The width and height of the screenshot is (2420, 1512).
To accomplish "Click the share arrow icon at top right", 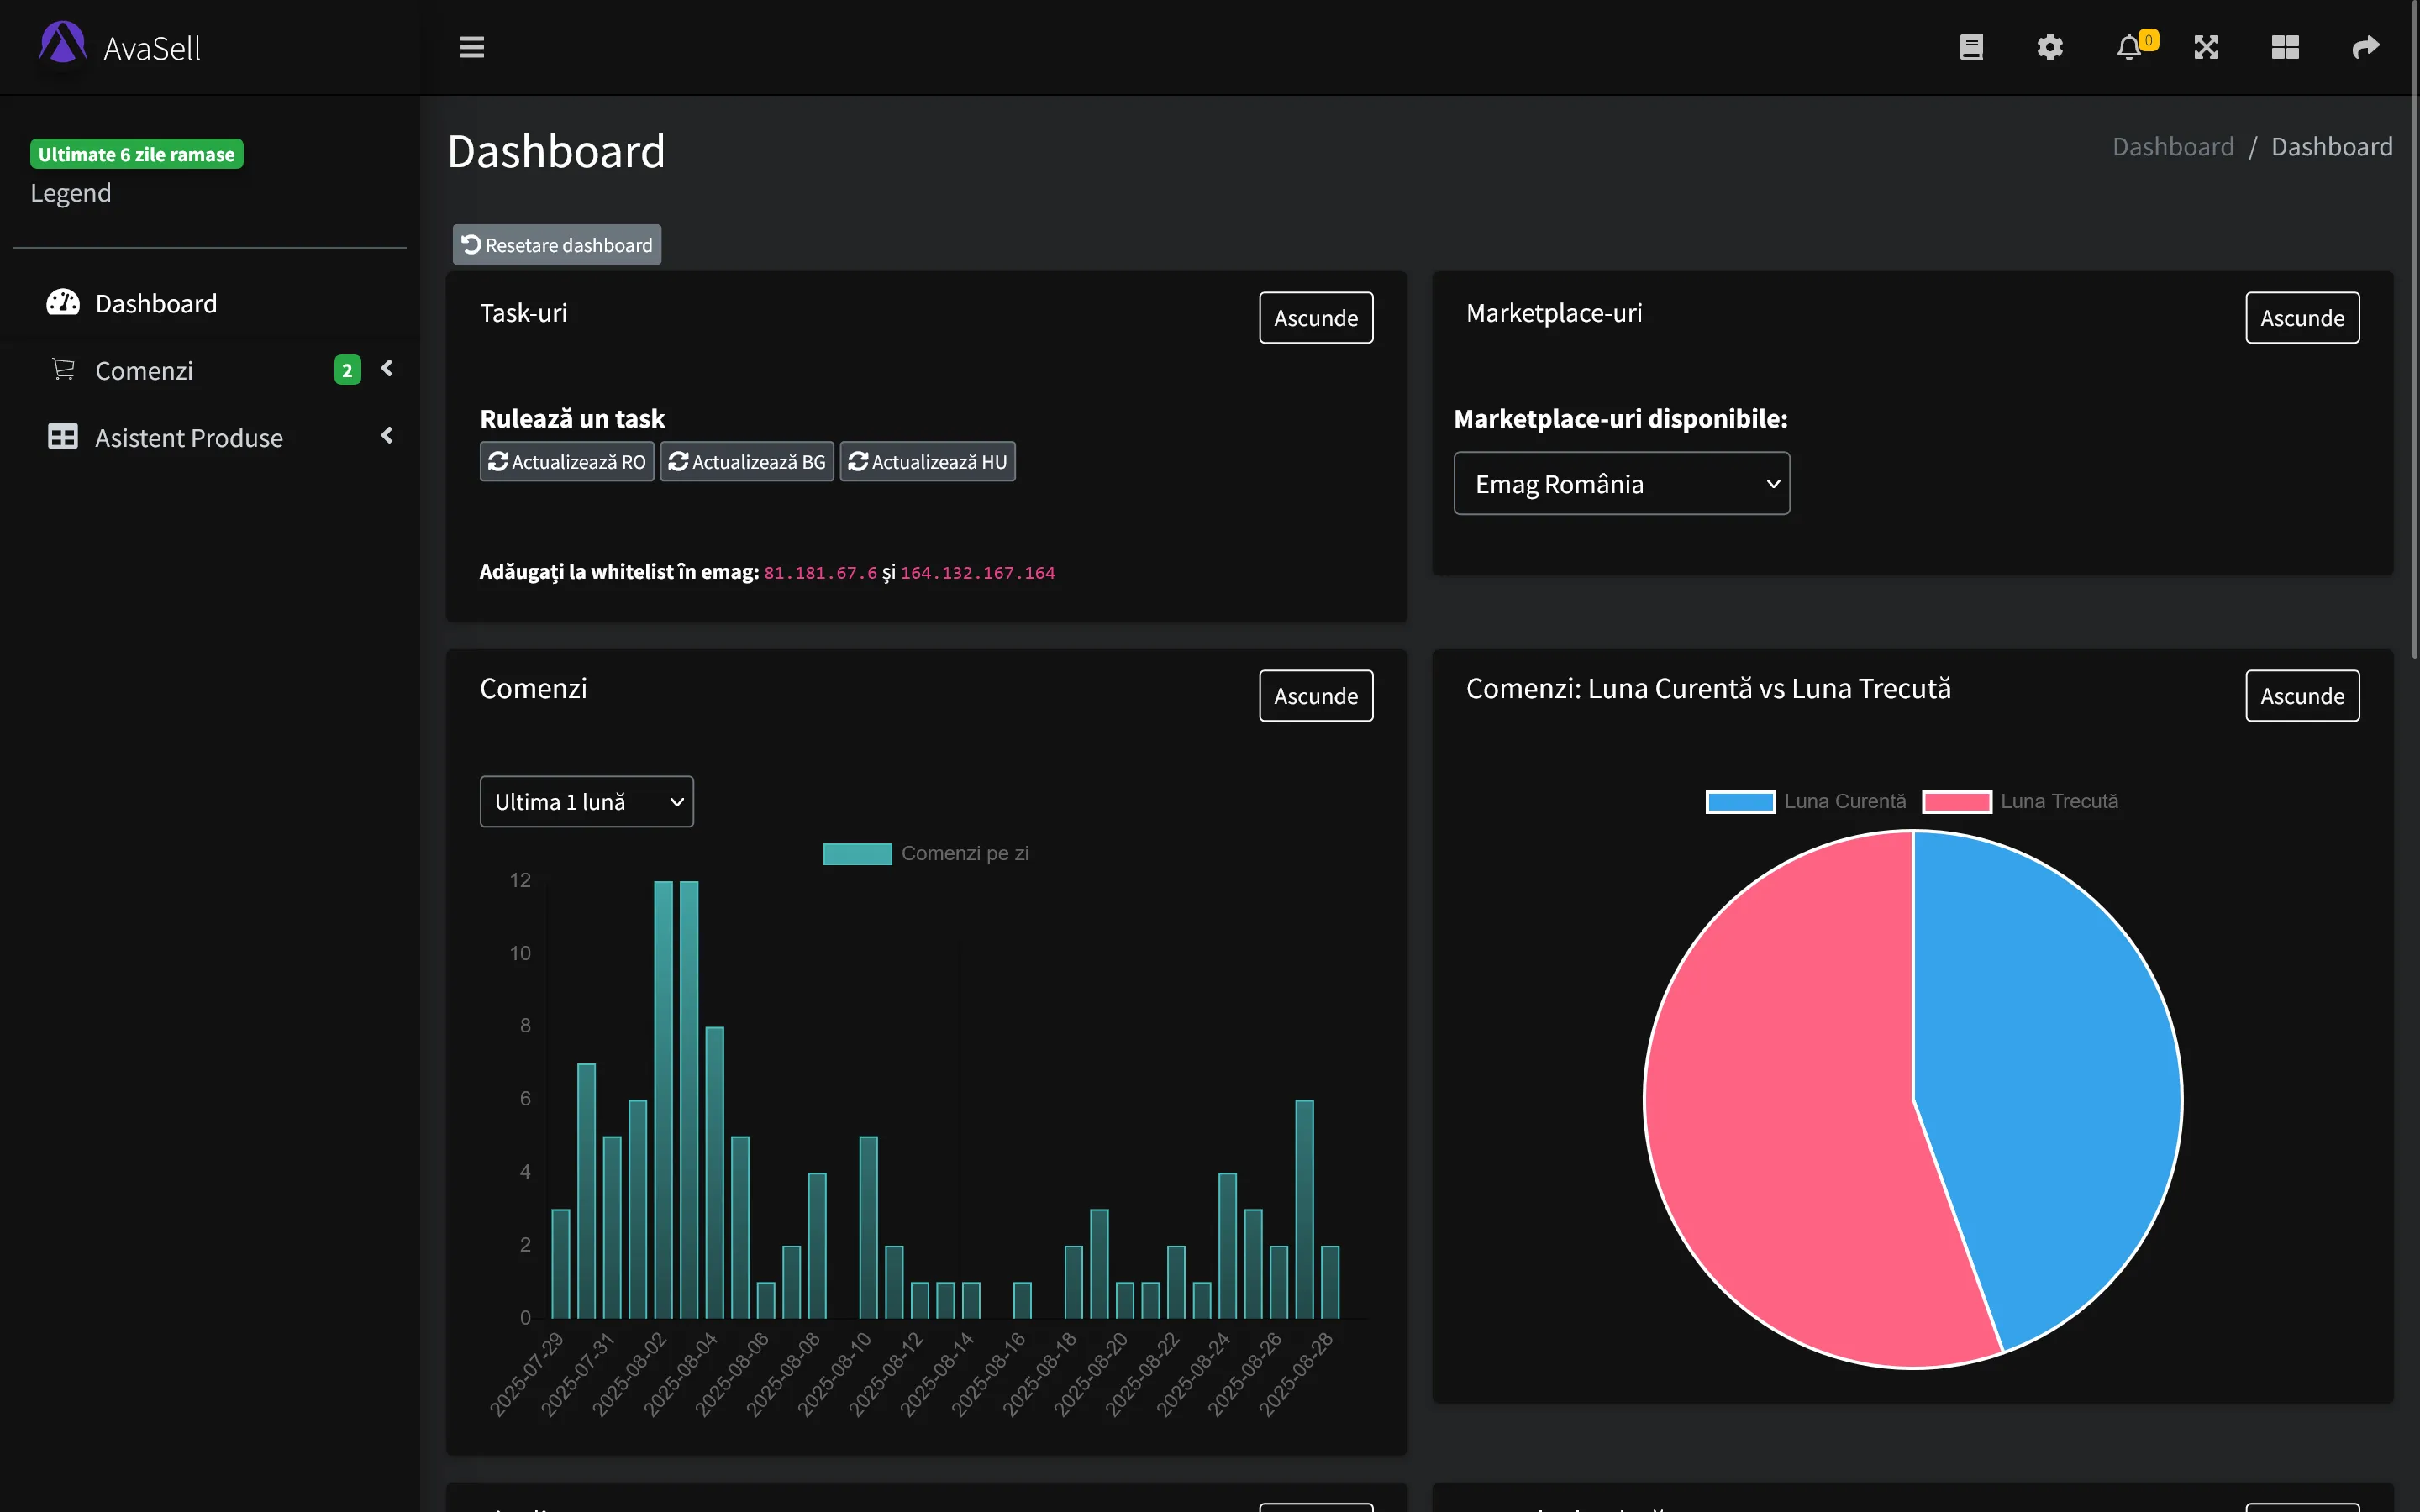I will 2365,47.
